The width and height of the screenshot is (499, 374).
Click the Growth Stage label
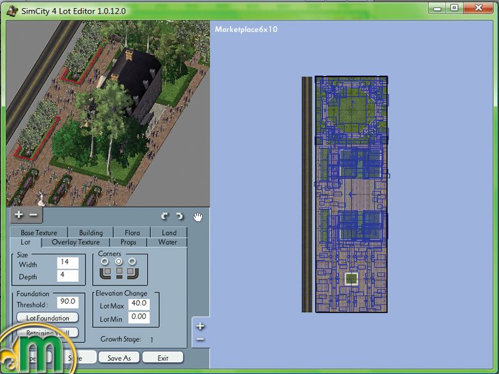coord(120,339)
